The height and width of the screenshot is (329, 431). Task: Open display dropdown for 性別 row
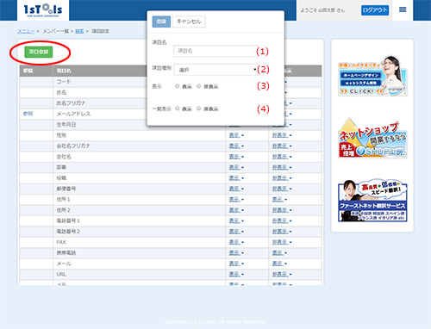(x=236, y=135)
